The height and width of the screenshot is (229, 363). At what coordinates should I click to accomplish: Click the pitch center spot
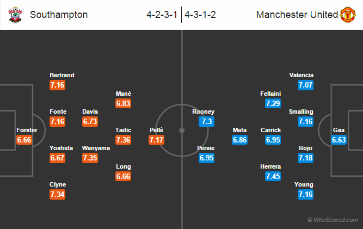pos(182,131)
